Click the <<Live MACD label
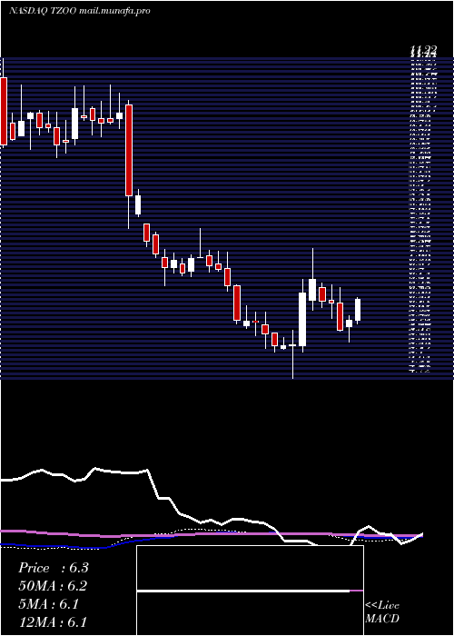454x636 pixels. [382, 611]
